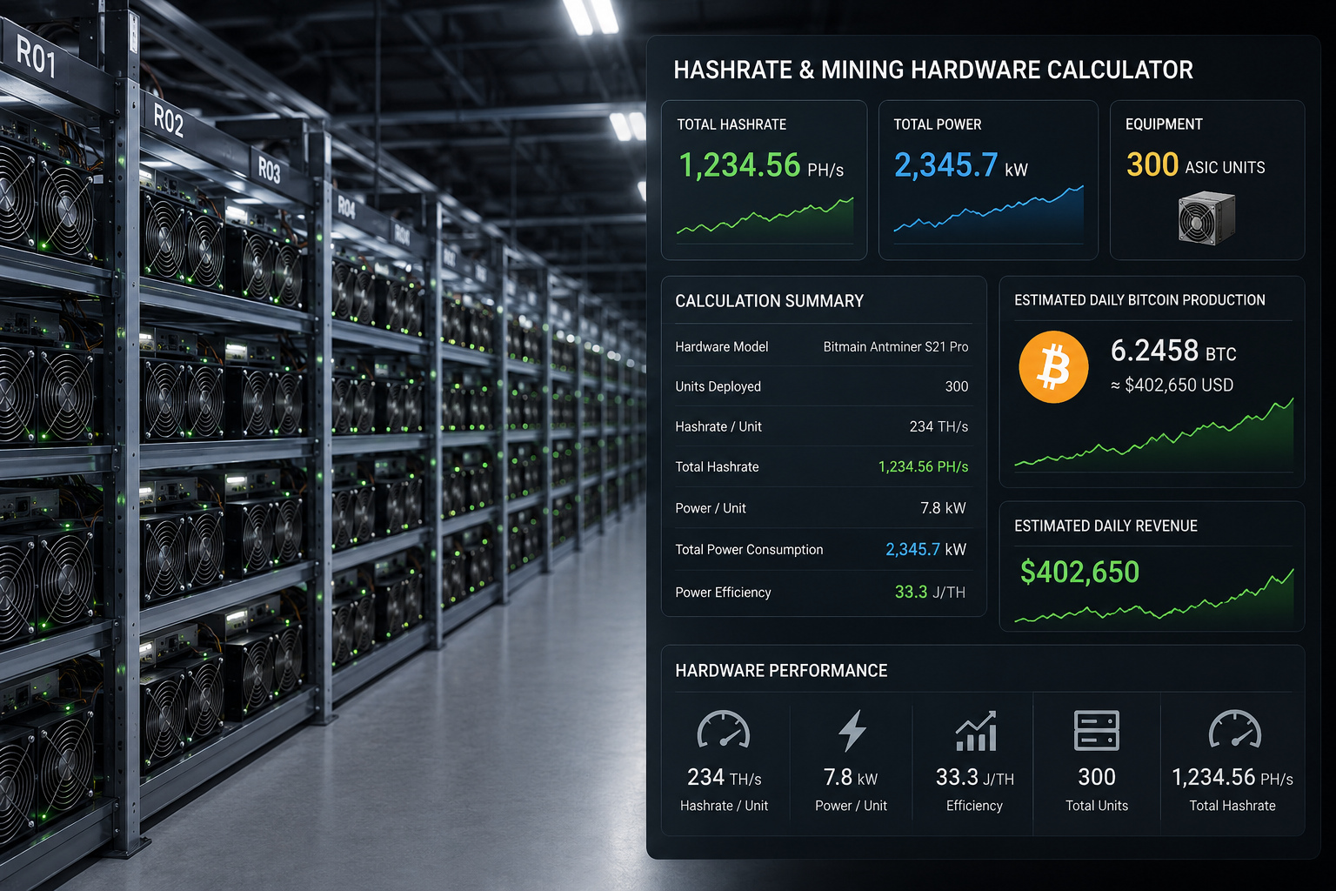1336x891 pixels.
Task: Click the Hardware Performance heading
Action: click(x=781, y=671)
